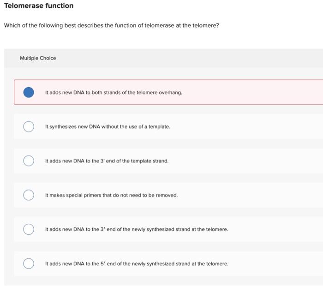
Task: Choose the 'without the use of a template' radio
Action: coord(29,126)
